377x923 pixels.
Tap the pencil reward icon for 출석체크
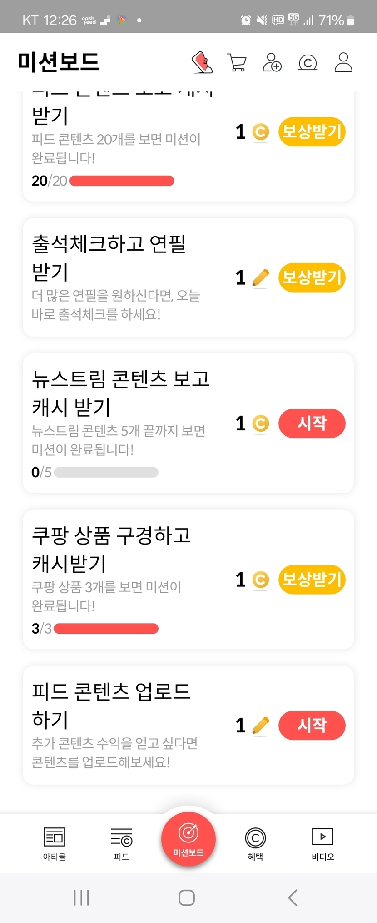(x=260, y=278)
